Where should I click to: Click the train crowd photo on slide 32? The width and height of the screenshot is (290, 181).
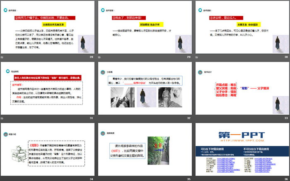(123, 97)
